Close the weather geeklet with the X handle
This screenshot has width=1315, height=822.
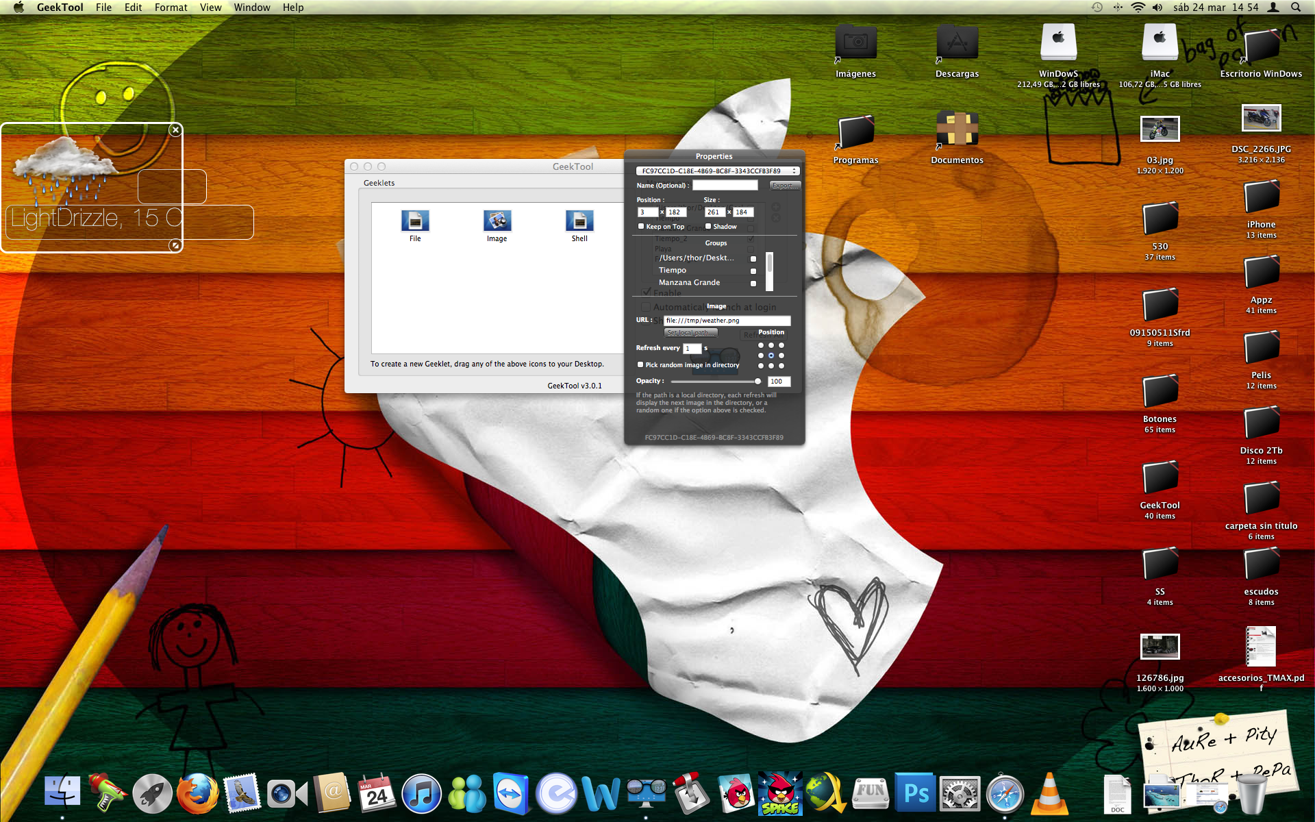175,129
